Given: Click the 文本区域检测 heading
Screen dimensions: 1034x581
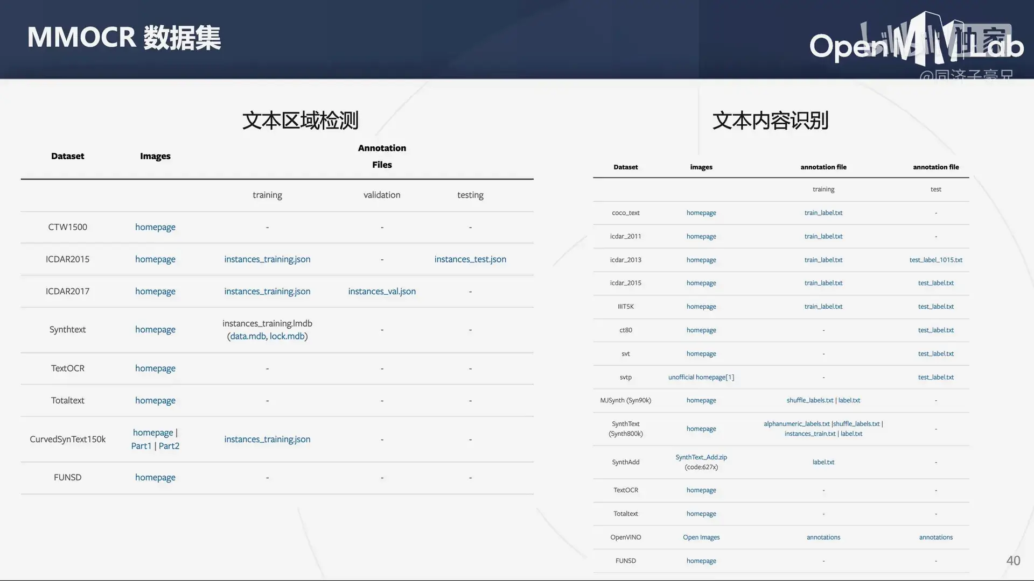Looking at the screenshot, I should coord(301,121).
